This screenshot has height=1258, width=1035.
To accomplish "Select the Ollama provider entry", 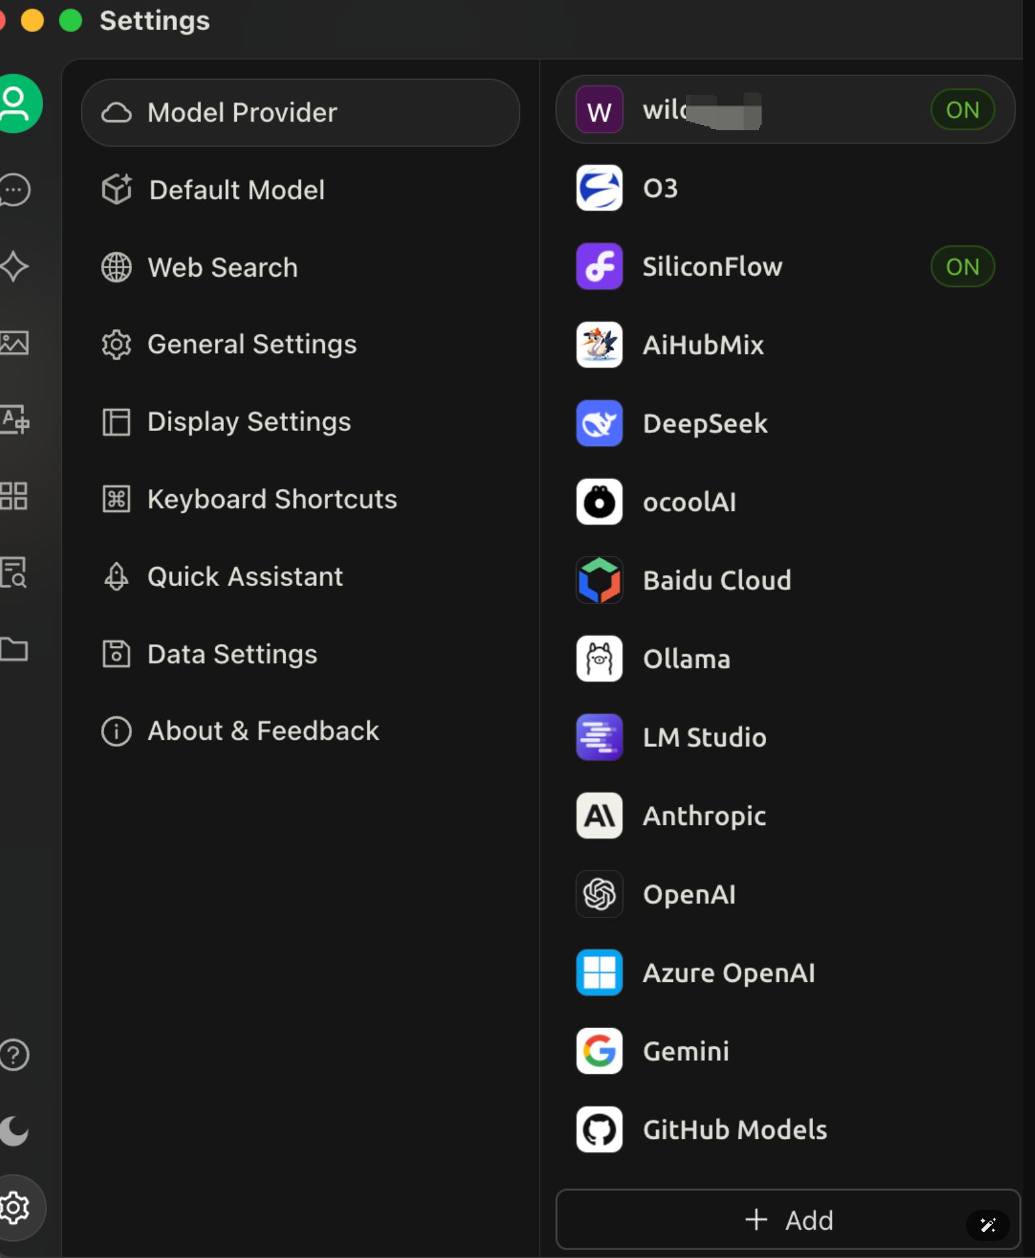I will point(686,659).
